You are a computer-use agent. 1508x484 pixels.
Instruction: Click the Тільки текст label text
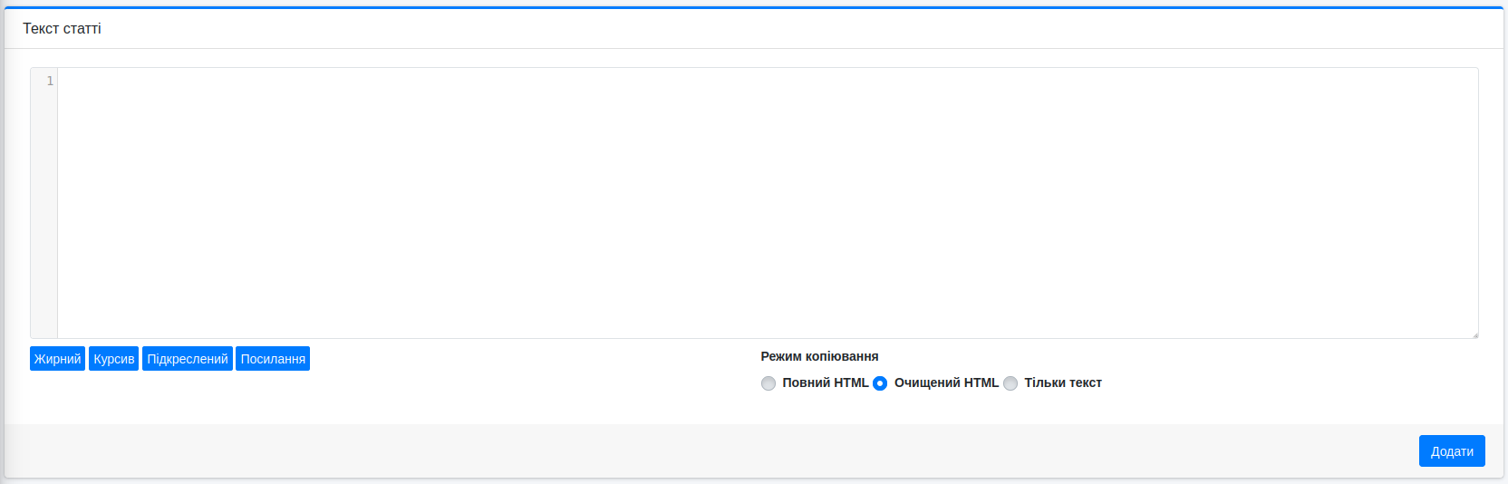(1063, 382)
